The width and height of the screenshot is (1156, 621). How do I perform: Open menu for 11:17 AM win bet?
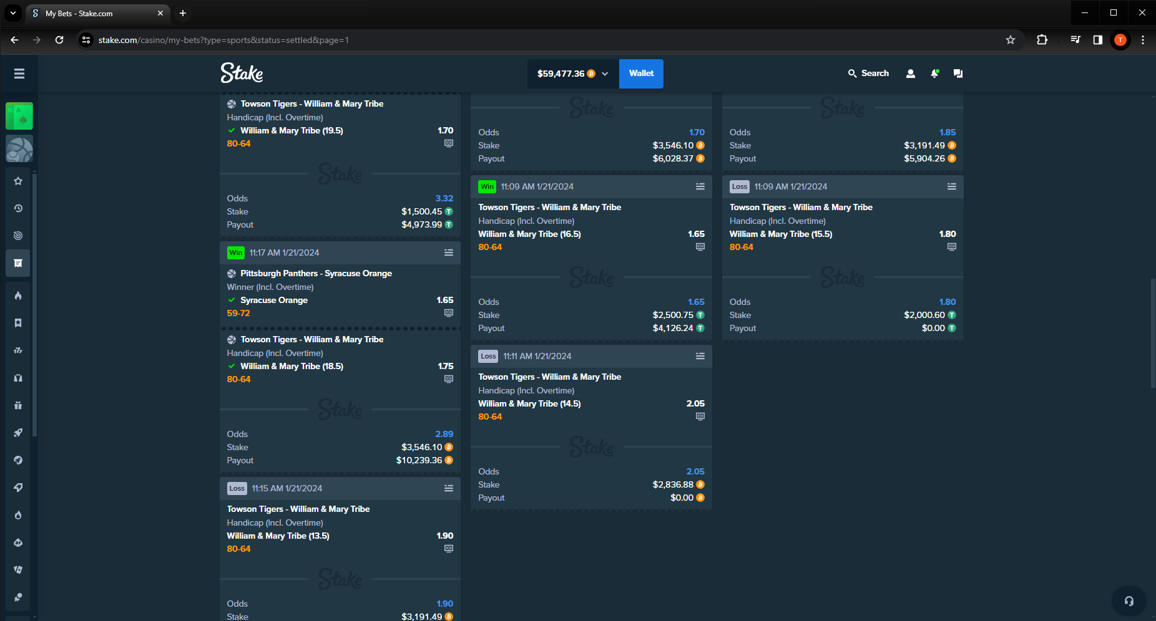coord(449,253)
